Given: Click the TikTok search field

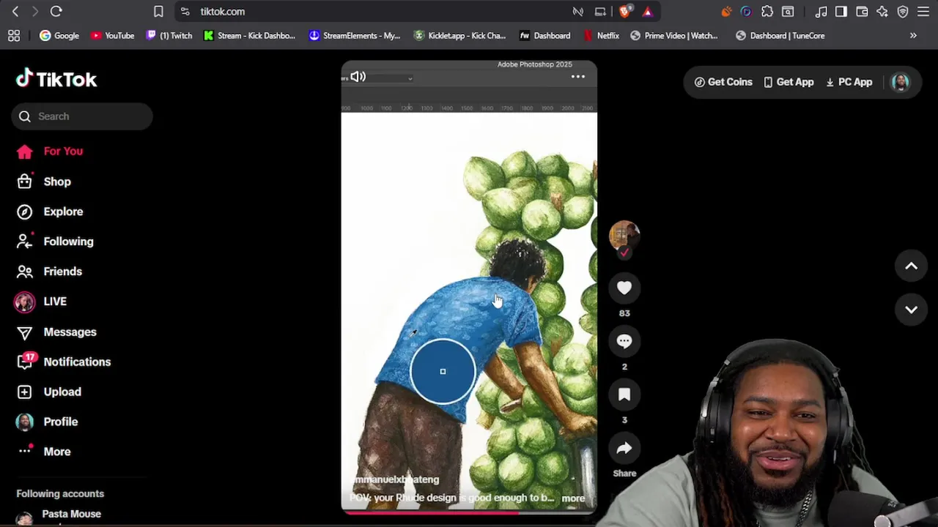Looking at the screenshot, I should [x=82, y=116].
